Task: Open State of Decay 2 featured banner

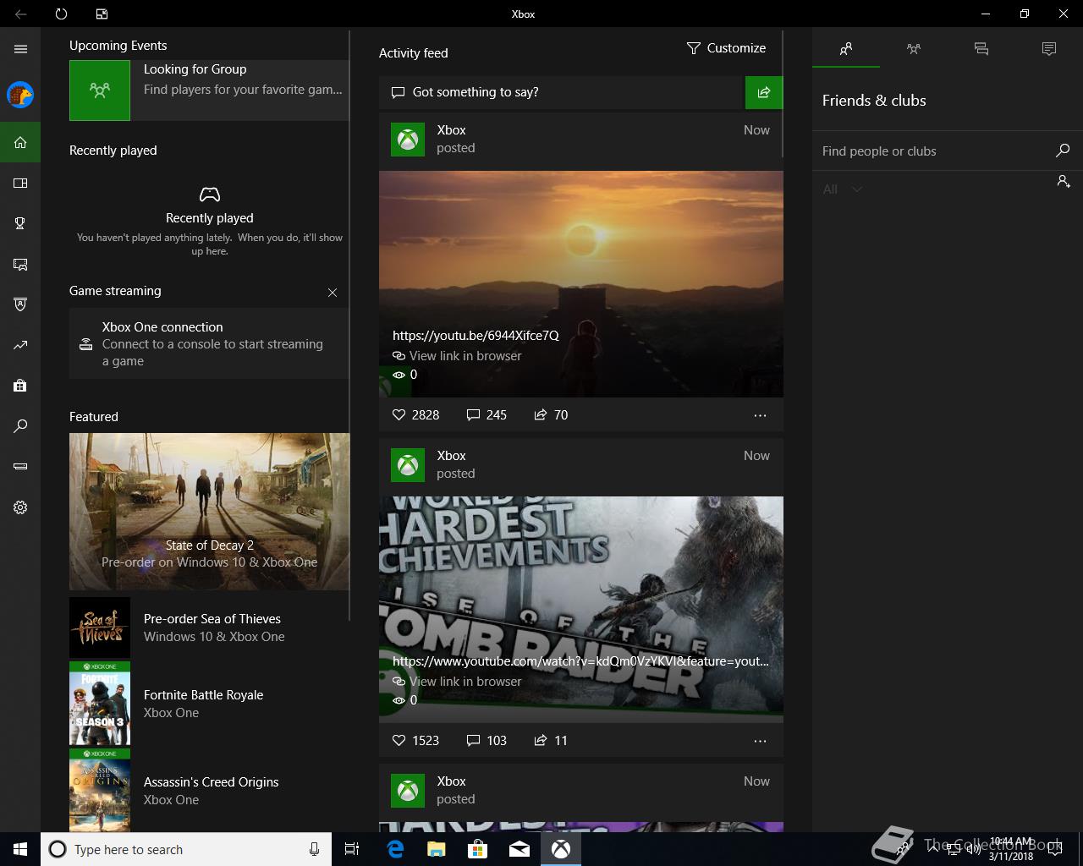Action: pyautogui.click(x=209, y=512)
